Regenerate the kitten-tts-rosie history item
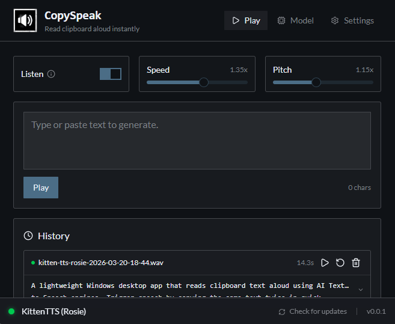 [340, 263]
